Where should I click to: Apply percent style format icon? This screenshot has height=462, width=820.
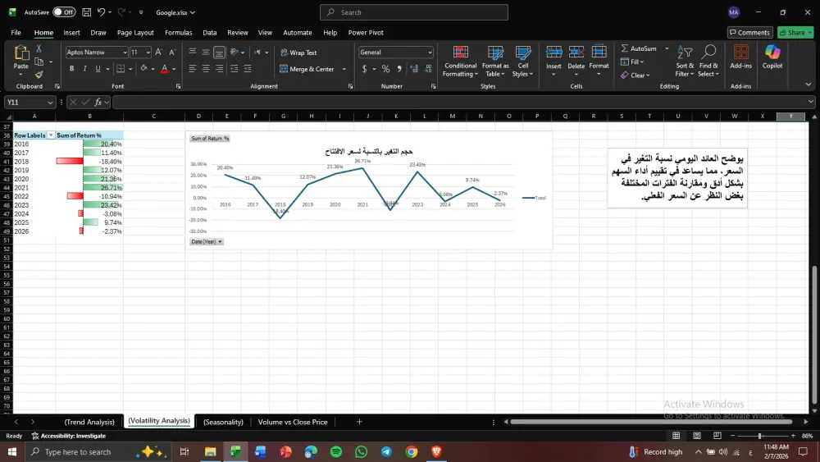(386, 69)
